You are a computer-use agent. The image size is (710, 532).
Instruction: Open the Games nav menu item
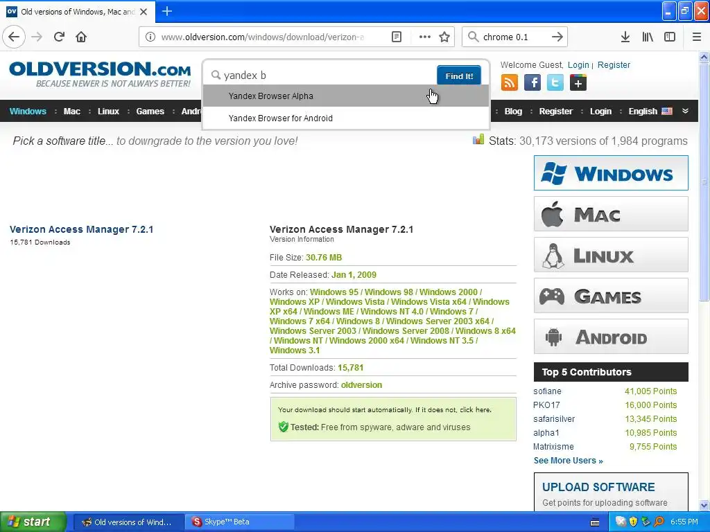pyautogui.click(x=150, y=112)
